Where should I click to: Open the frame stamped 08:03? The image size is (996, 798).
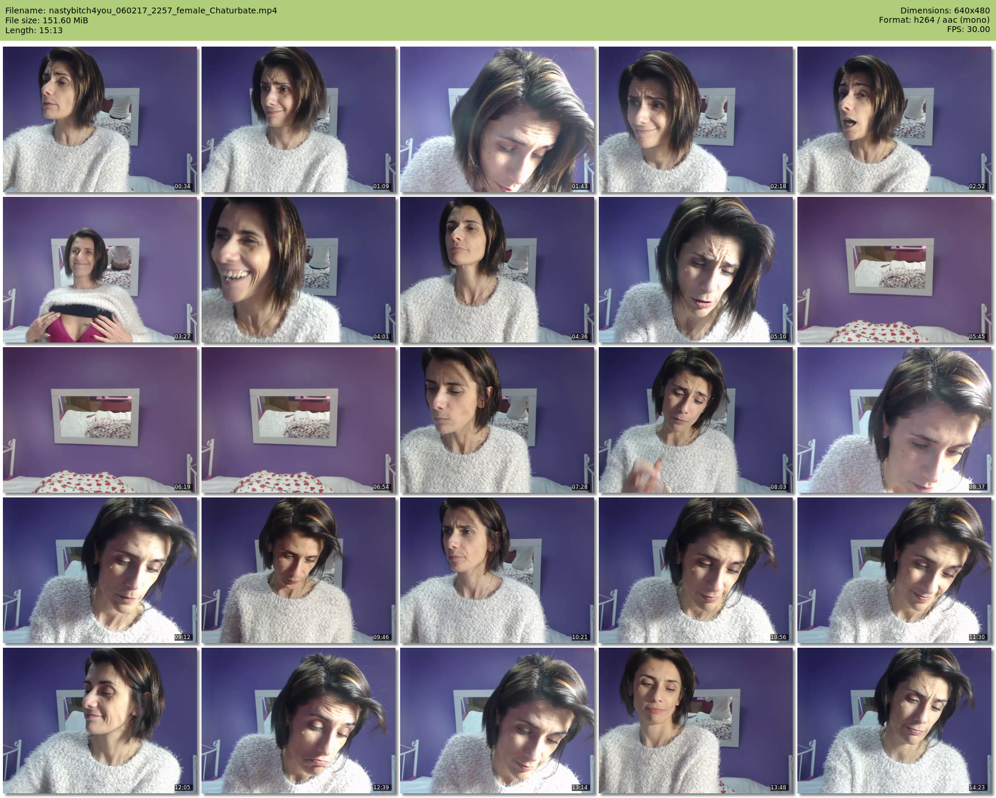(695, 420)
